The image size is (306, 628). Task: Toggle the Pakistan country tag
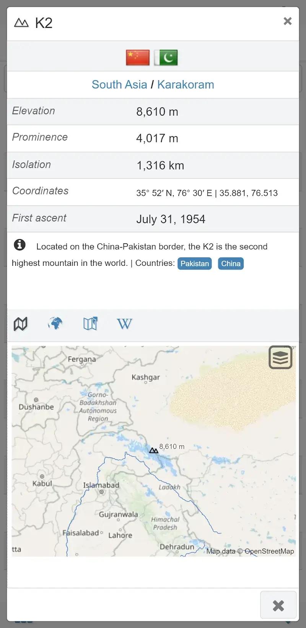[x=194, y=264]
